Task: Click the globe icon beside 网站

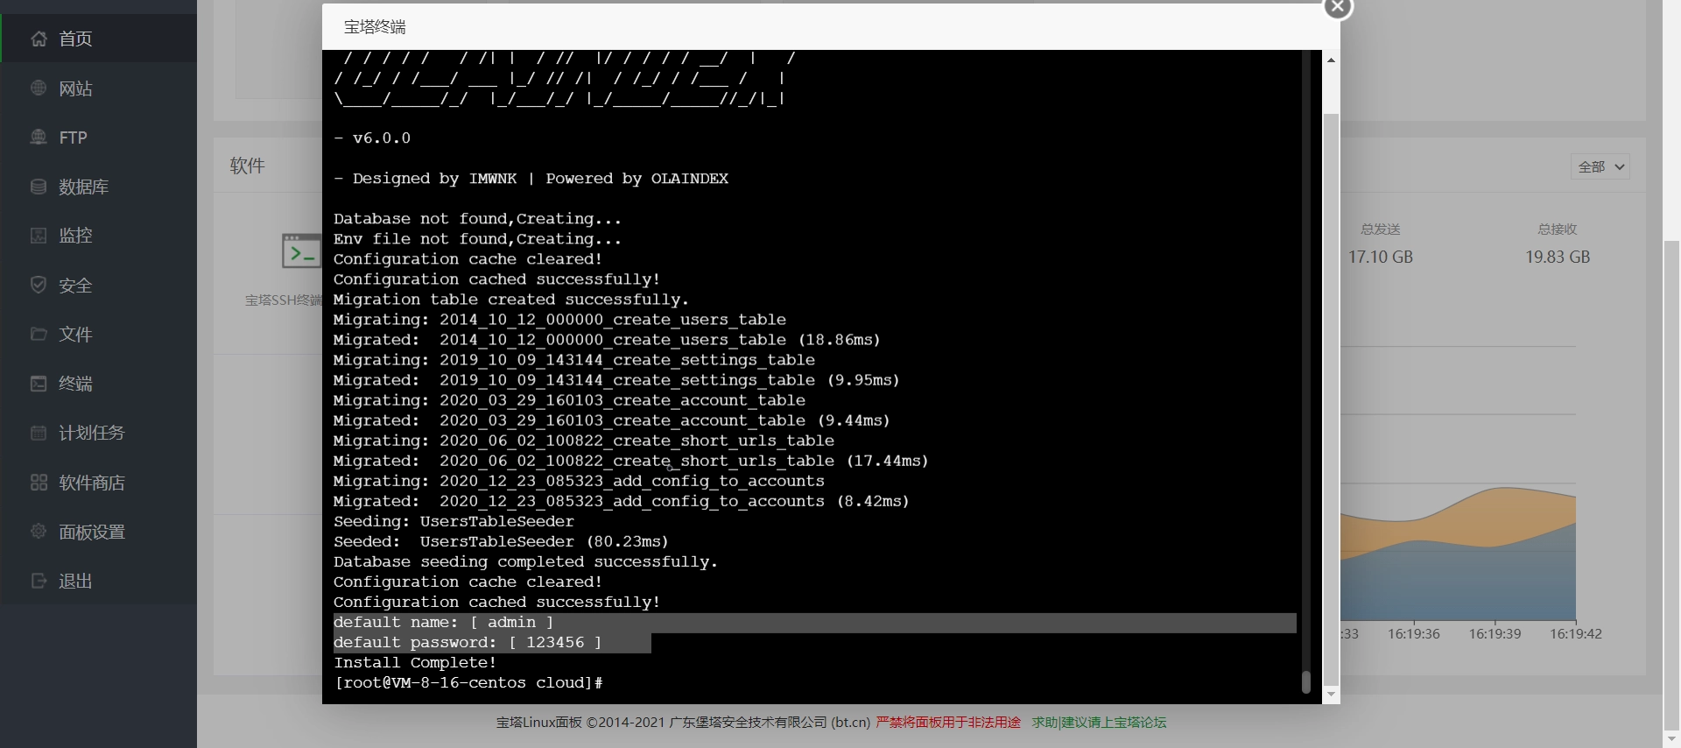Action: coord(39,88)
